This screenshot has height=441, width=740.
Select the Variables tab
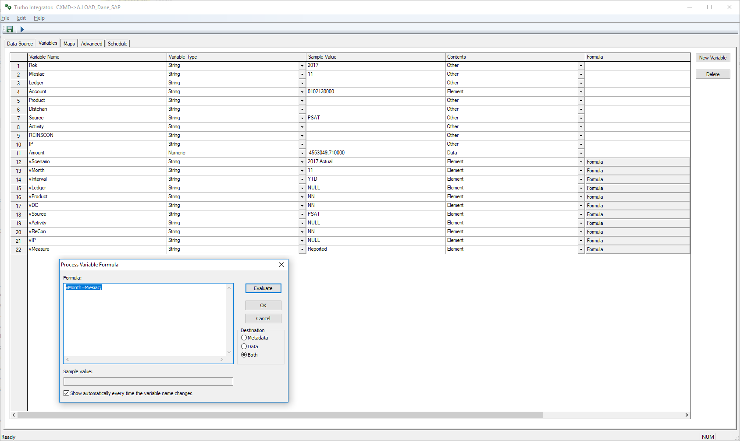[48, 43]
